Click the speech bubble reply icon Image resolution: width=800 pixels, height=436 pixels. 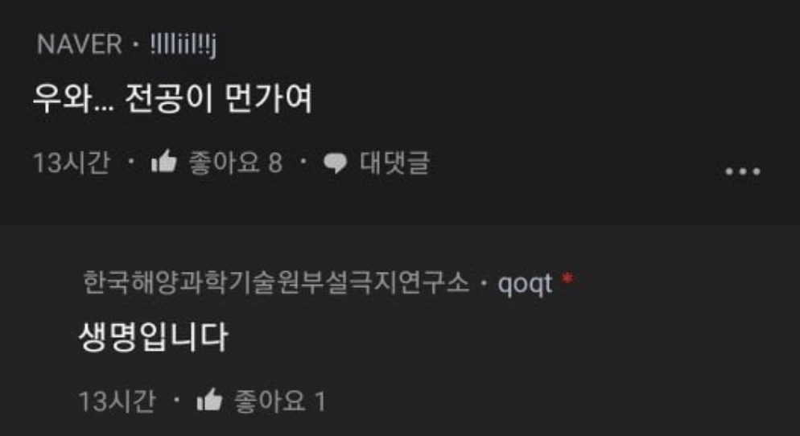(335, 163)
